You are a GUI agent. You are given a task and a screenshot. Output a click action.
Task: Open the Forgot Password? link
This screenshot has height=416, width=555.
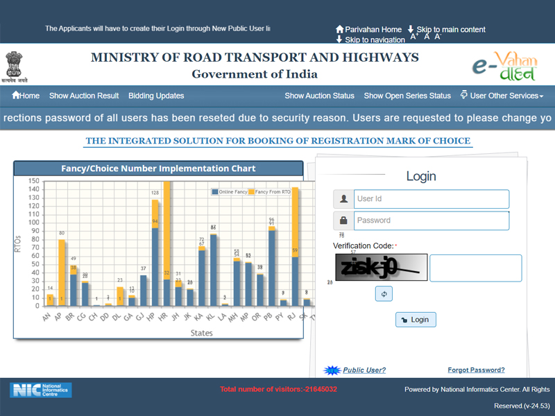476,370
